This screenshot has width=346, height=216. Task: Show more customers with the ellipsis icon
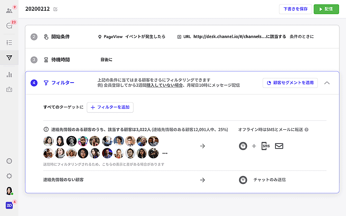click(165, 153)
